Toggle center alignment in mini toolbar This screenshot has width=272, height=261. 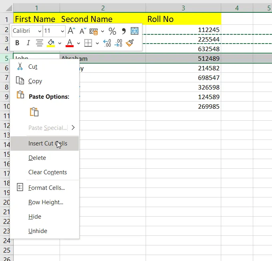40,43
